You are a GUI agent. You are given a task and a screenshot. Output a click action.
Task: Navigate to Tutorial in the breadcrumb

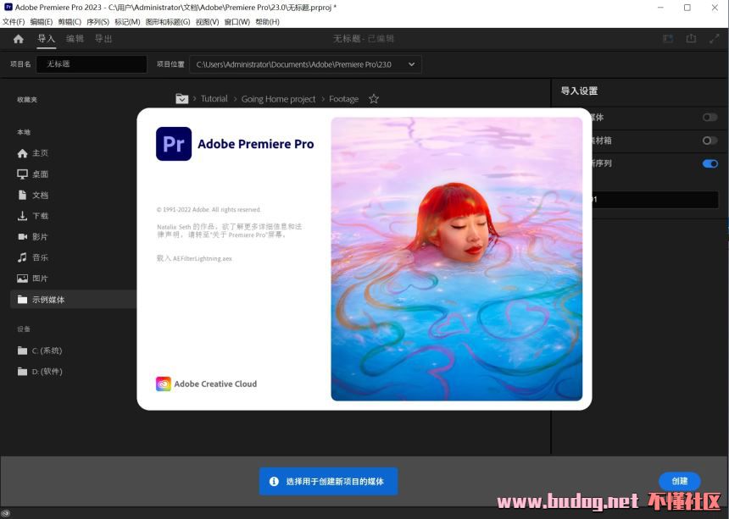tap(214, 99)
